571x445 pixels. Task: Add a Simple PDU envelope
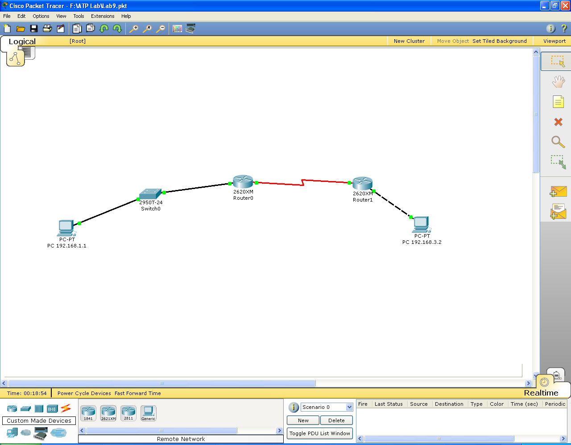point(558,191)
